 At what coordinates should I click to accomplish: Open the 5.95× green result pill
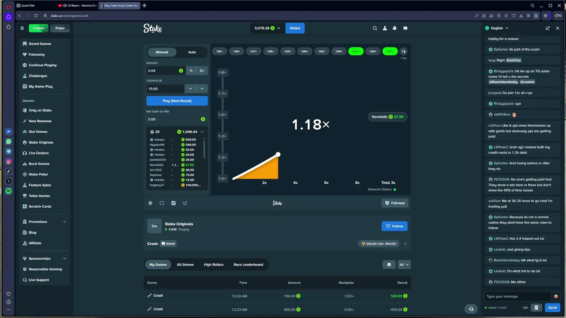click(356, 52)
